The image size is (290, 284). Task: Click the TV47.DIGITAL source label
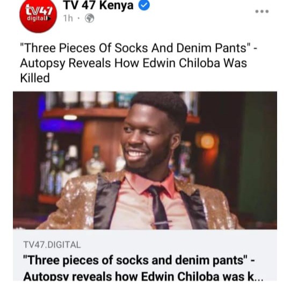(x=52, y=245)
